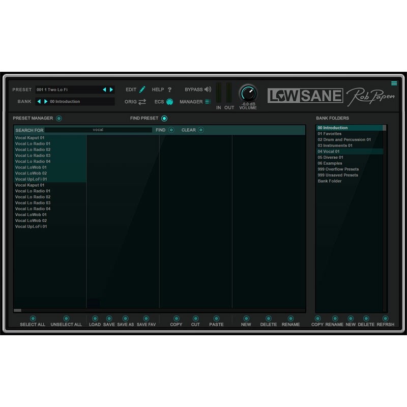Image resolution: width=407 pixels, height=407 pixels.
Task: Click Save Fav button
Action: (146, 318)
